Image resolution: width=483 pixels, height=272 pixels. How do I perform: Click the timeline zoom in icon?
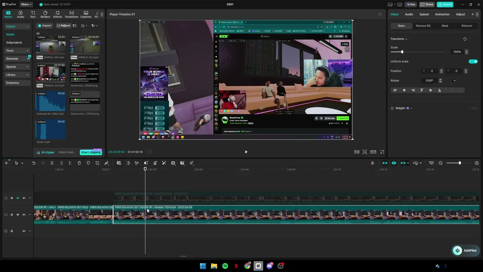point(477,163)
